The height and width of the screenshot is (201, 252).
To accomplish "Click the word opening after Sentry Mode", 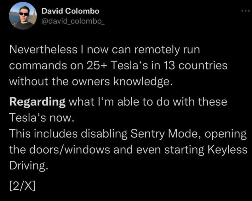I will pyautogui.click(x=226, y=134).
